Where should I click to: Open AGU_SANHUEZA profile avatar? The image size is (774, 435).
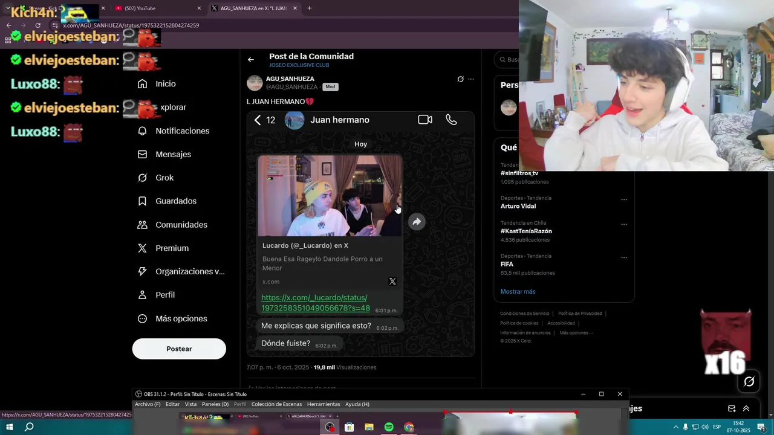click(x=255, y=83)
